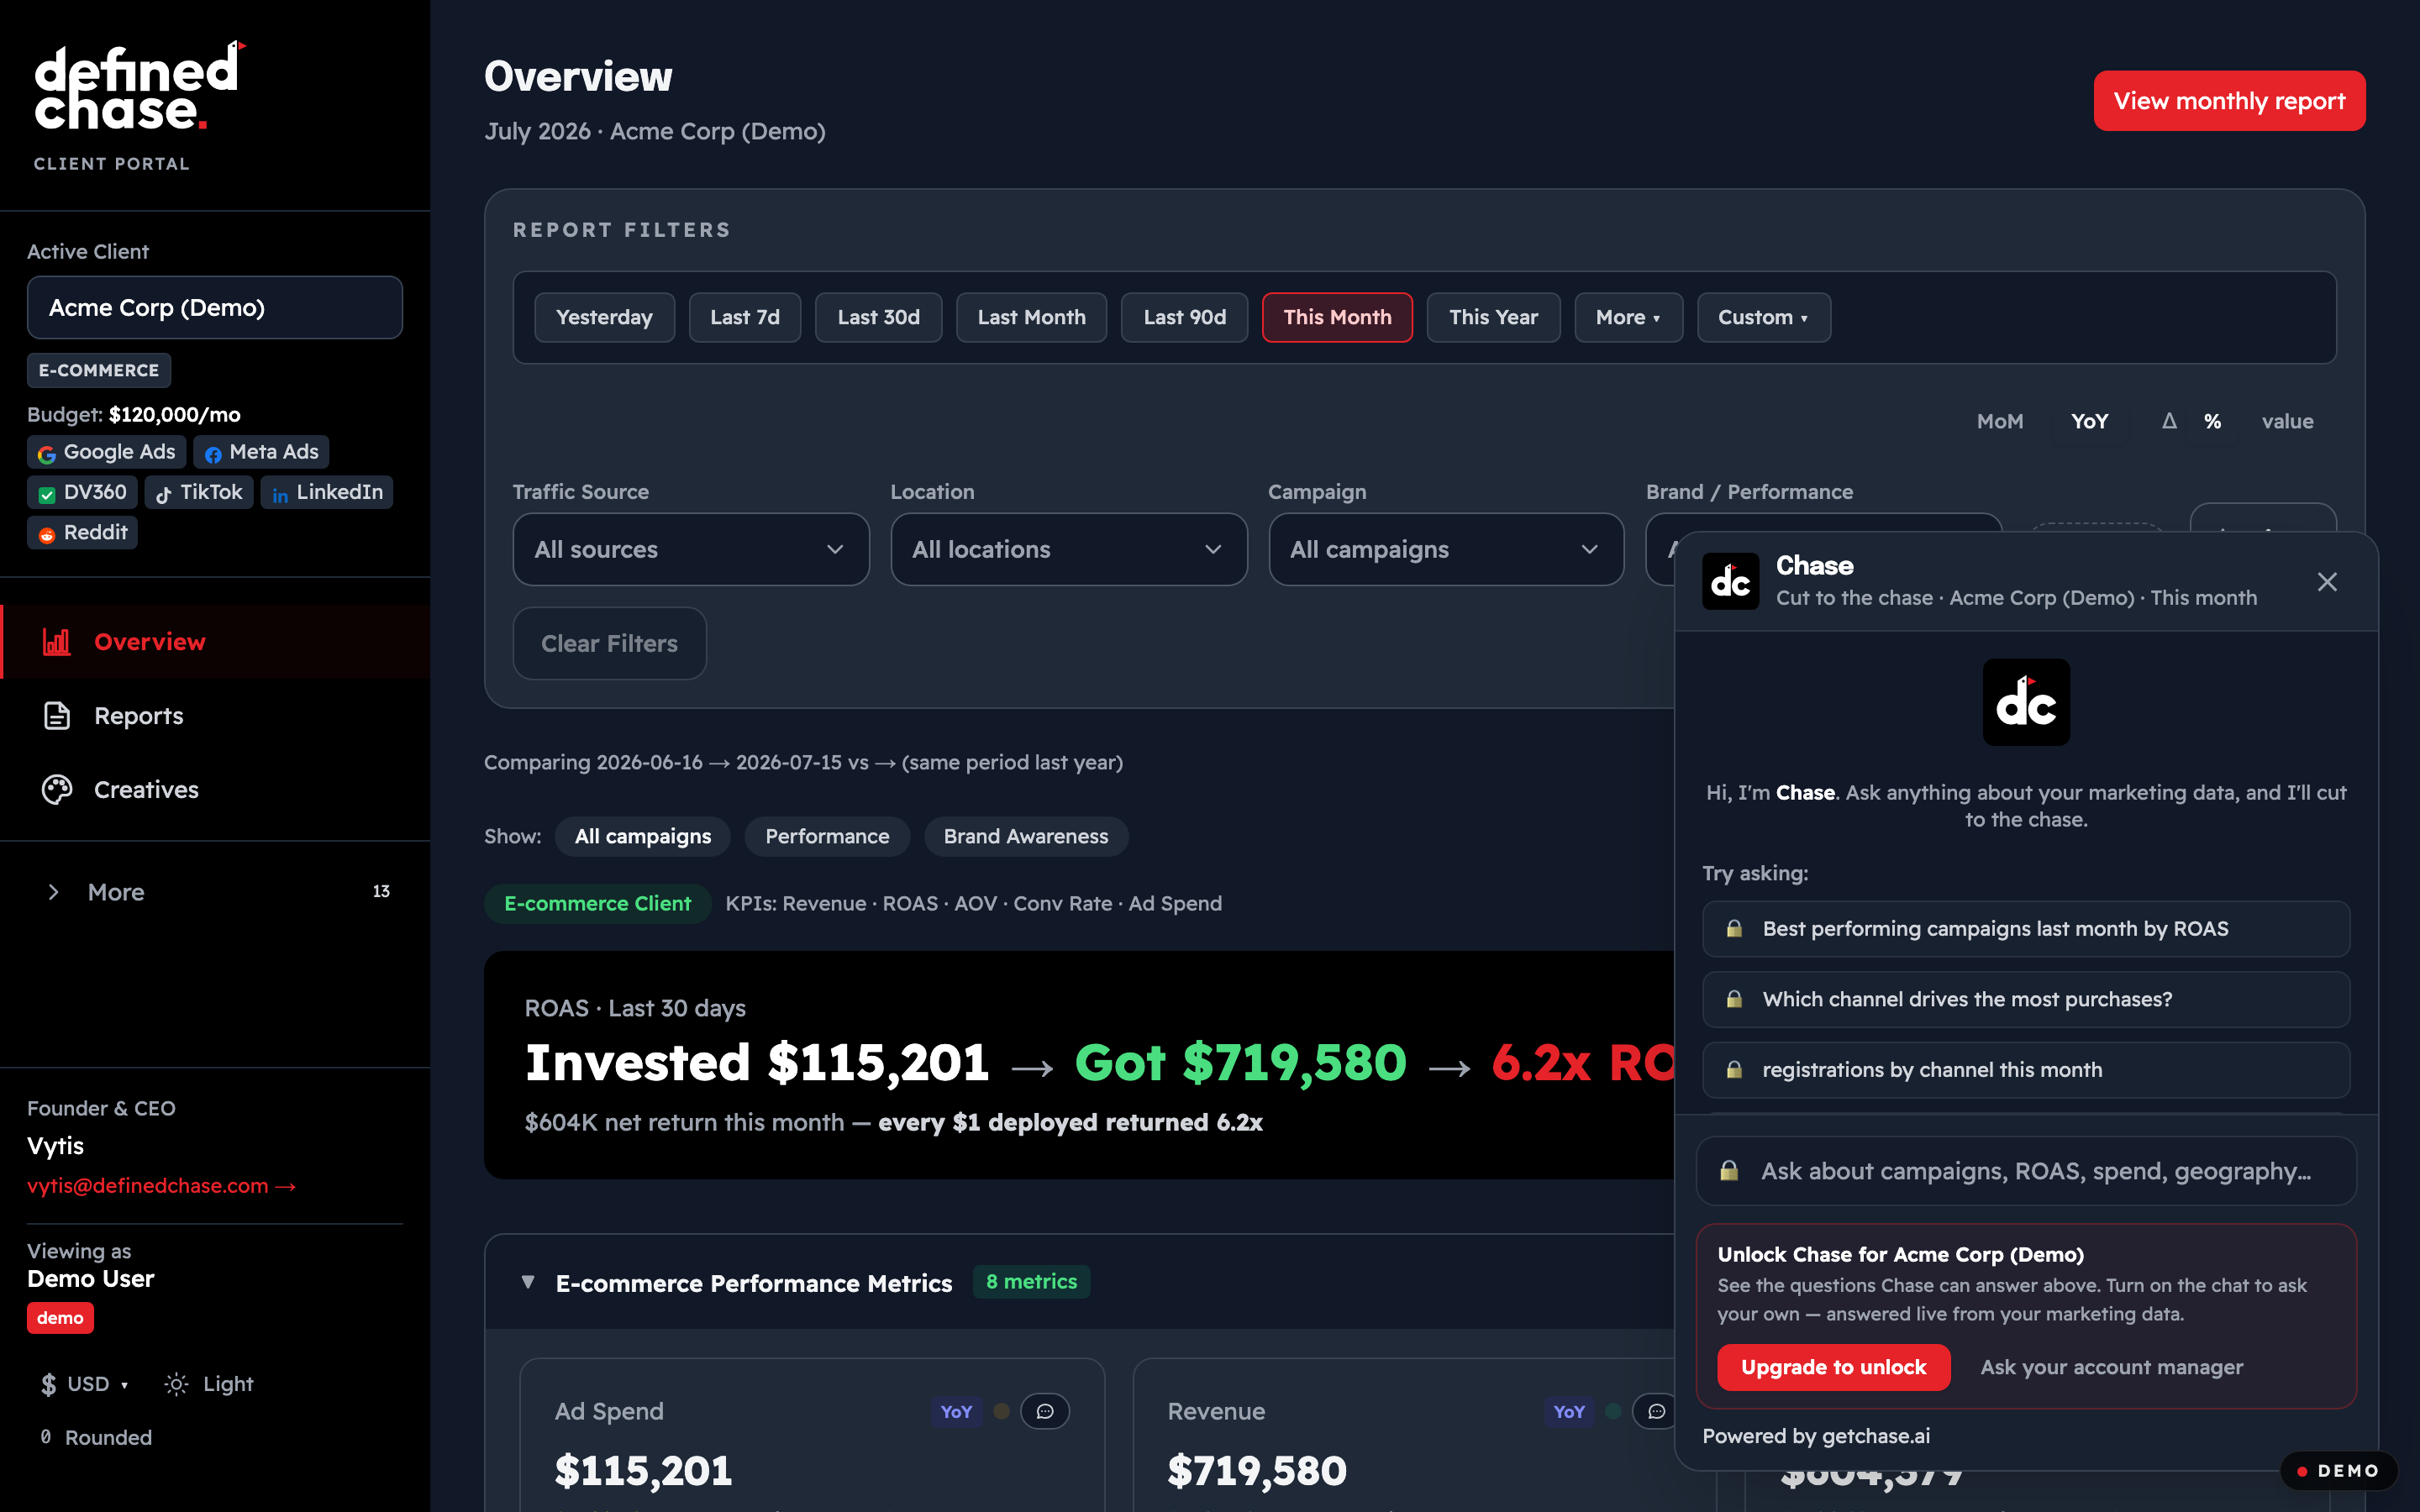Open the USD currency dropdown
The image size is (2420, 1512).
tap(84, 1384)
